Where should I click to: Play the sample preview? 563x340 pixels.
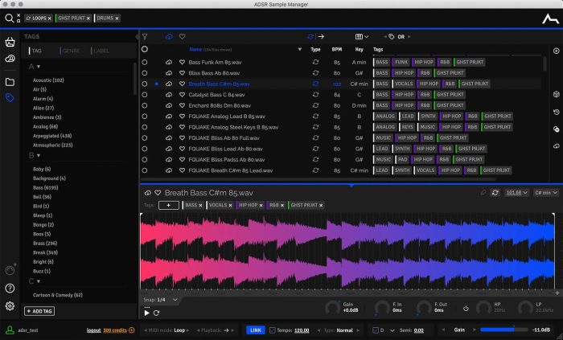click(146, 313)
